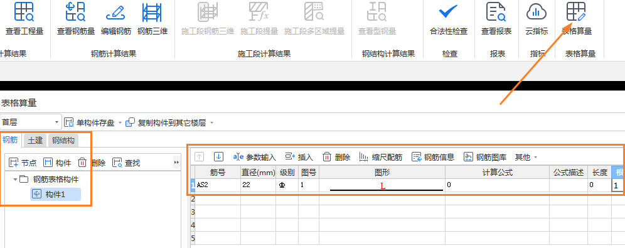Image resolution: width=625 pixels, height=248 pixels.
Task: Open 云指标 cloud indicators
Action: 537,19
